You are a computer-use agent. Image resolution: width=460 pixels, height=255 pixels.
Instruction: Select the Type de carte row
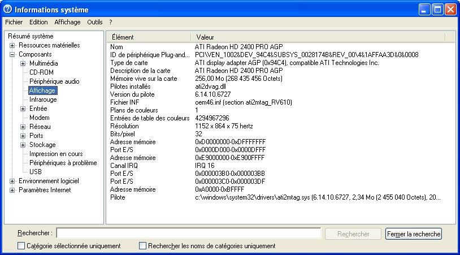pos(281,63)
